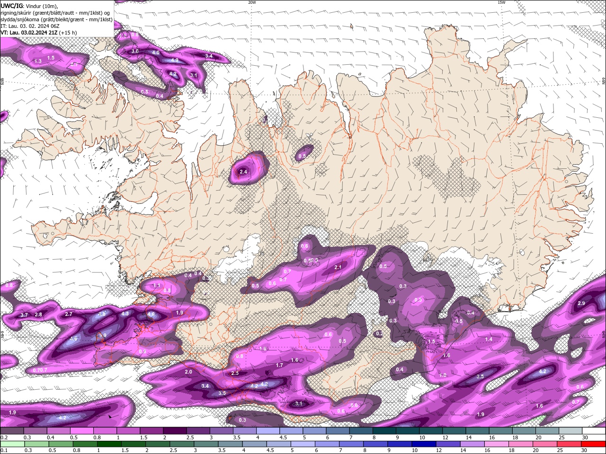Pick the snow scale swatch starting at 0.2

(12, 431)
